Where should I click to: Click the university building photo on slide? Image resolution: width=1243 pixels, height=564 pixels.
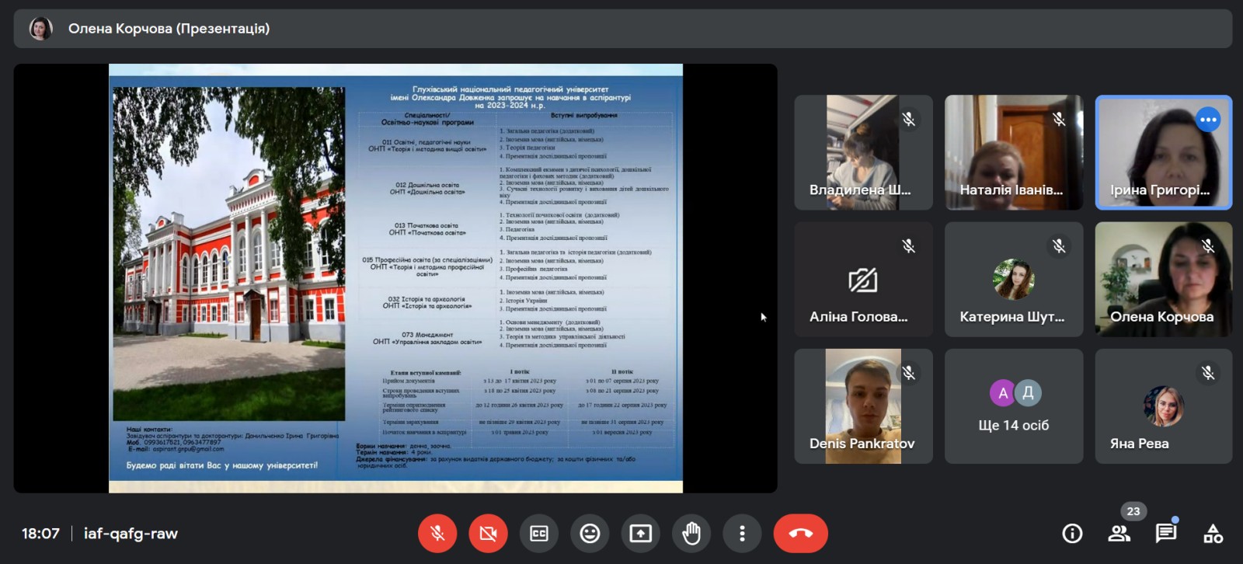229,254
